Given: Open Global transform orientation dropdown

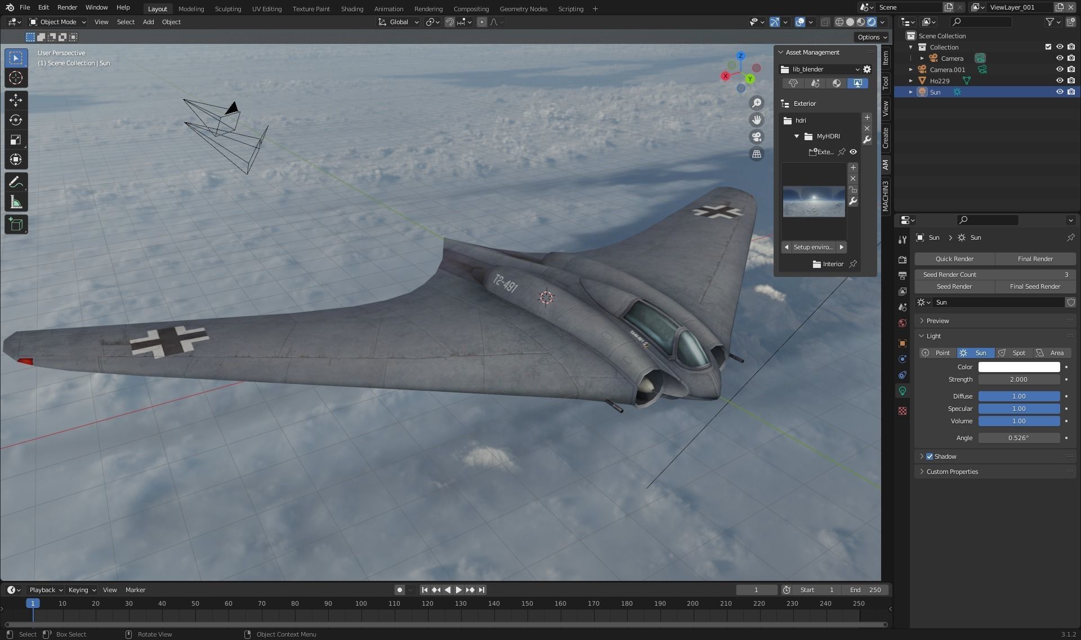Looking at the screenshot, I should pyautogui.click(x=399, y=22).
